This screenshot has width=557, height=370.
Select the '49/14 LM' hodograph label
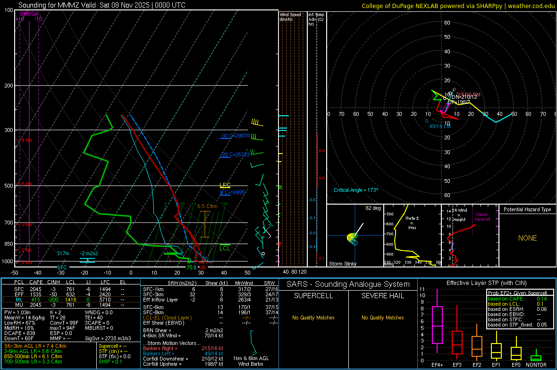[x=440, y=126]
